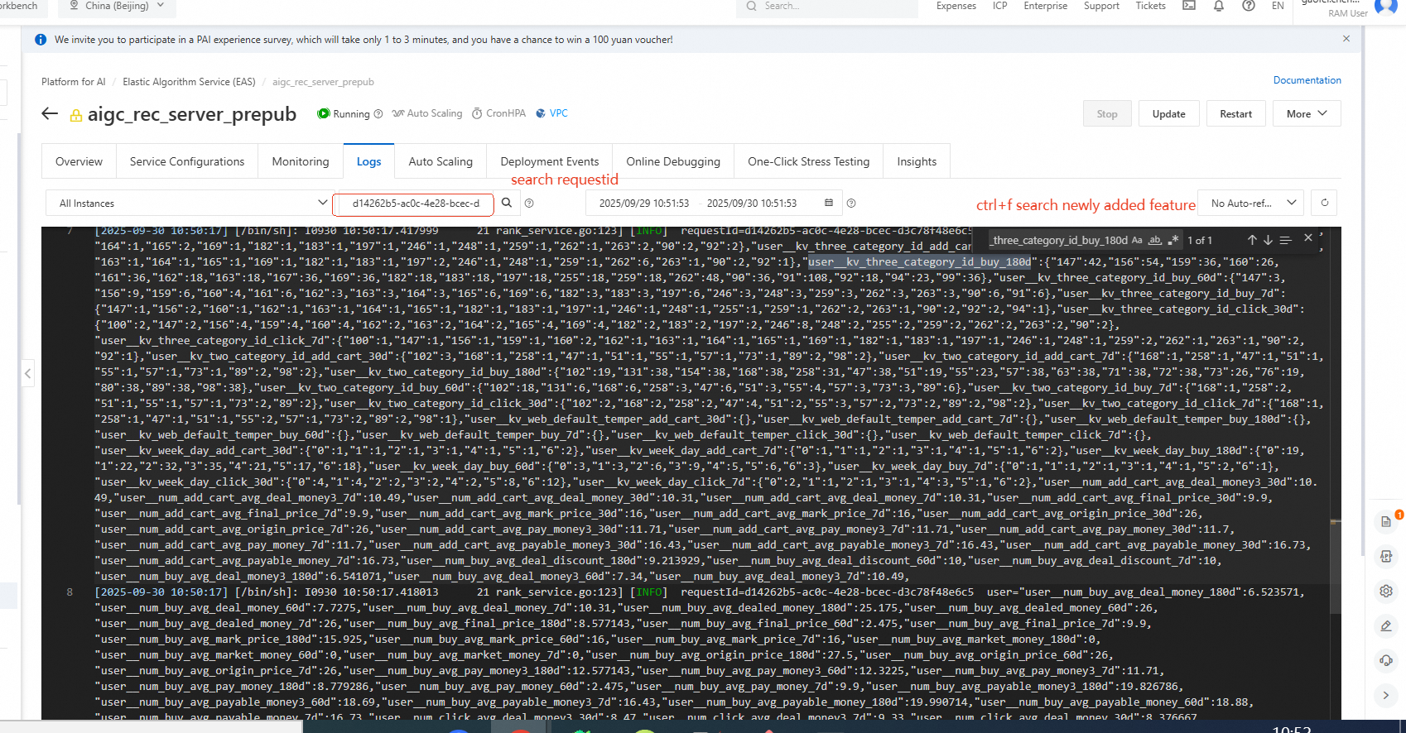1406x733 pixels.
Task: Toggle Match Case (Aa) in find widget
Action: (1137, 240)
